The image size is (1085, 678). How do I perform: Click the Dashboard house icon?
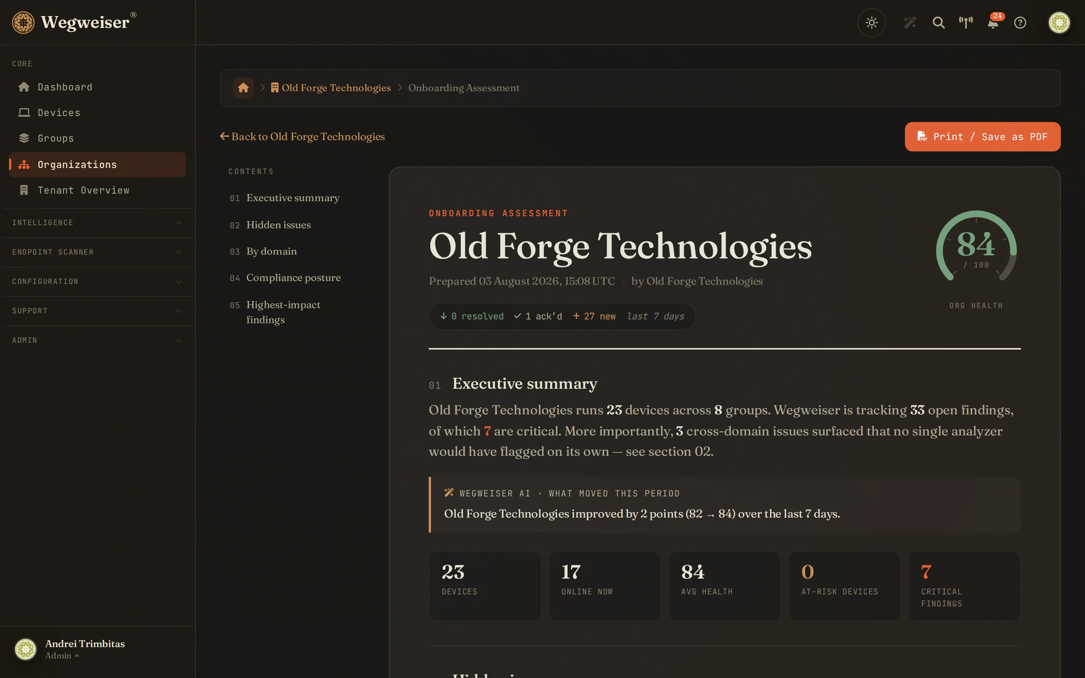(24, 87)
